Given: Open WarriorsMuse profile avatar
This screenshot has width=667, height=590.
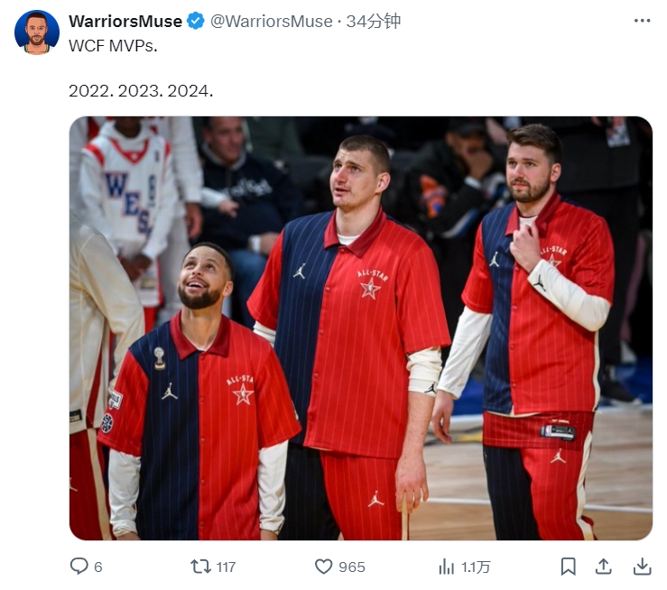Looking at the screenshot, I should (37, 32).
